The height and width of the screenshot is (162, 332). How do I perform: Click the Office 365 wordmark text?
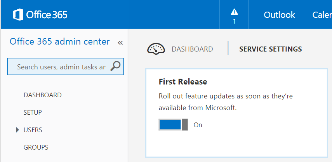[47, 15]
